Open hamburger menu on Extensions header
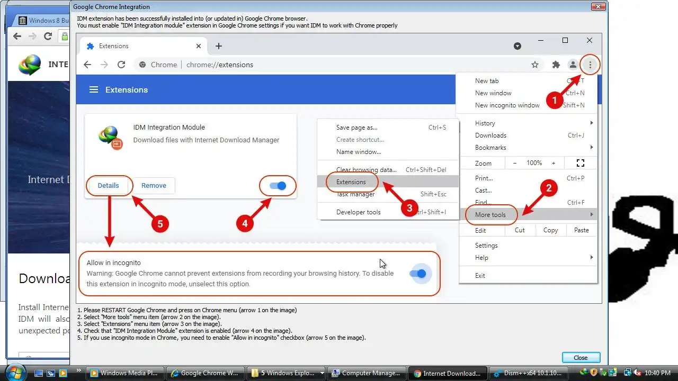The height and width of the screenshot is (381, 678). [94, 90]
